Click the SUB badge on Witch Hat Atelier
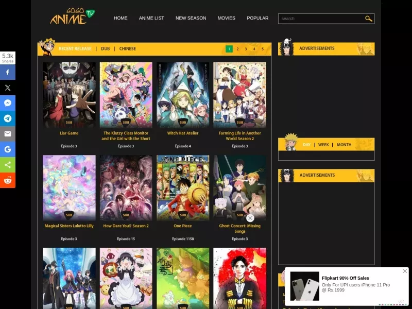412x309 pixels. [x=183, y=123]
